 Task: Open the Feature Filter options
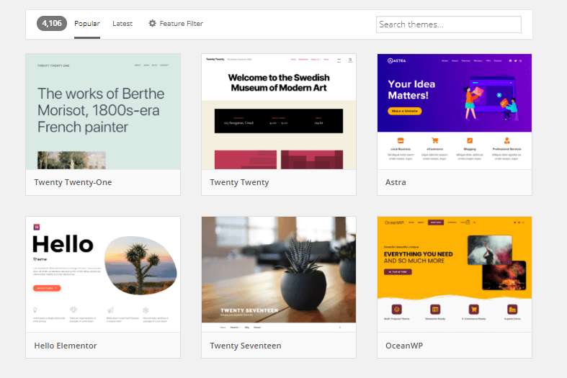[180, 24]
